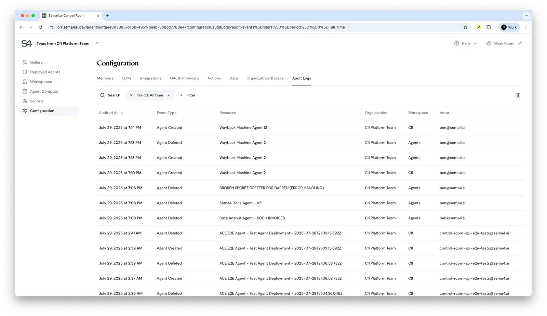The width and height of the screenshot is (547, 316).
Task: Click the Sema4.ai S4 logo
Action: point(27,43)
